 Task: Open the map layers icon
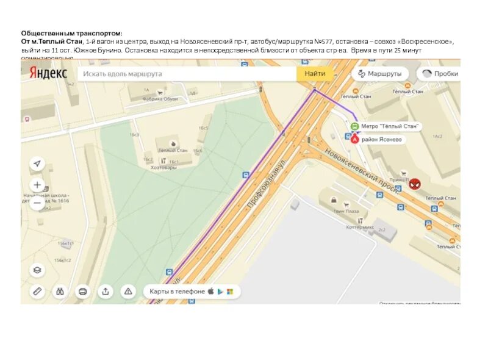click(37, 270)
